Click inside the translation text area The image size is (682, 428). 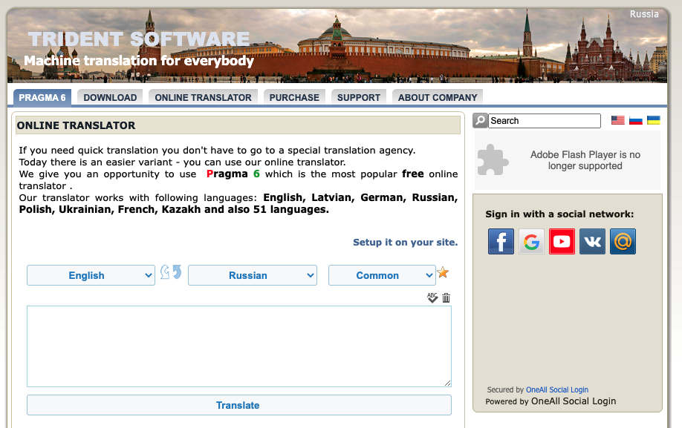tap(238, 346)
